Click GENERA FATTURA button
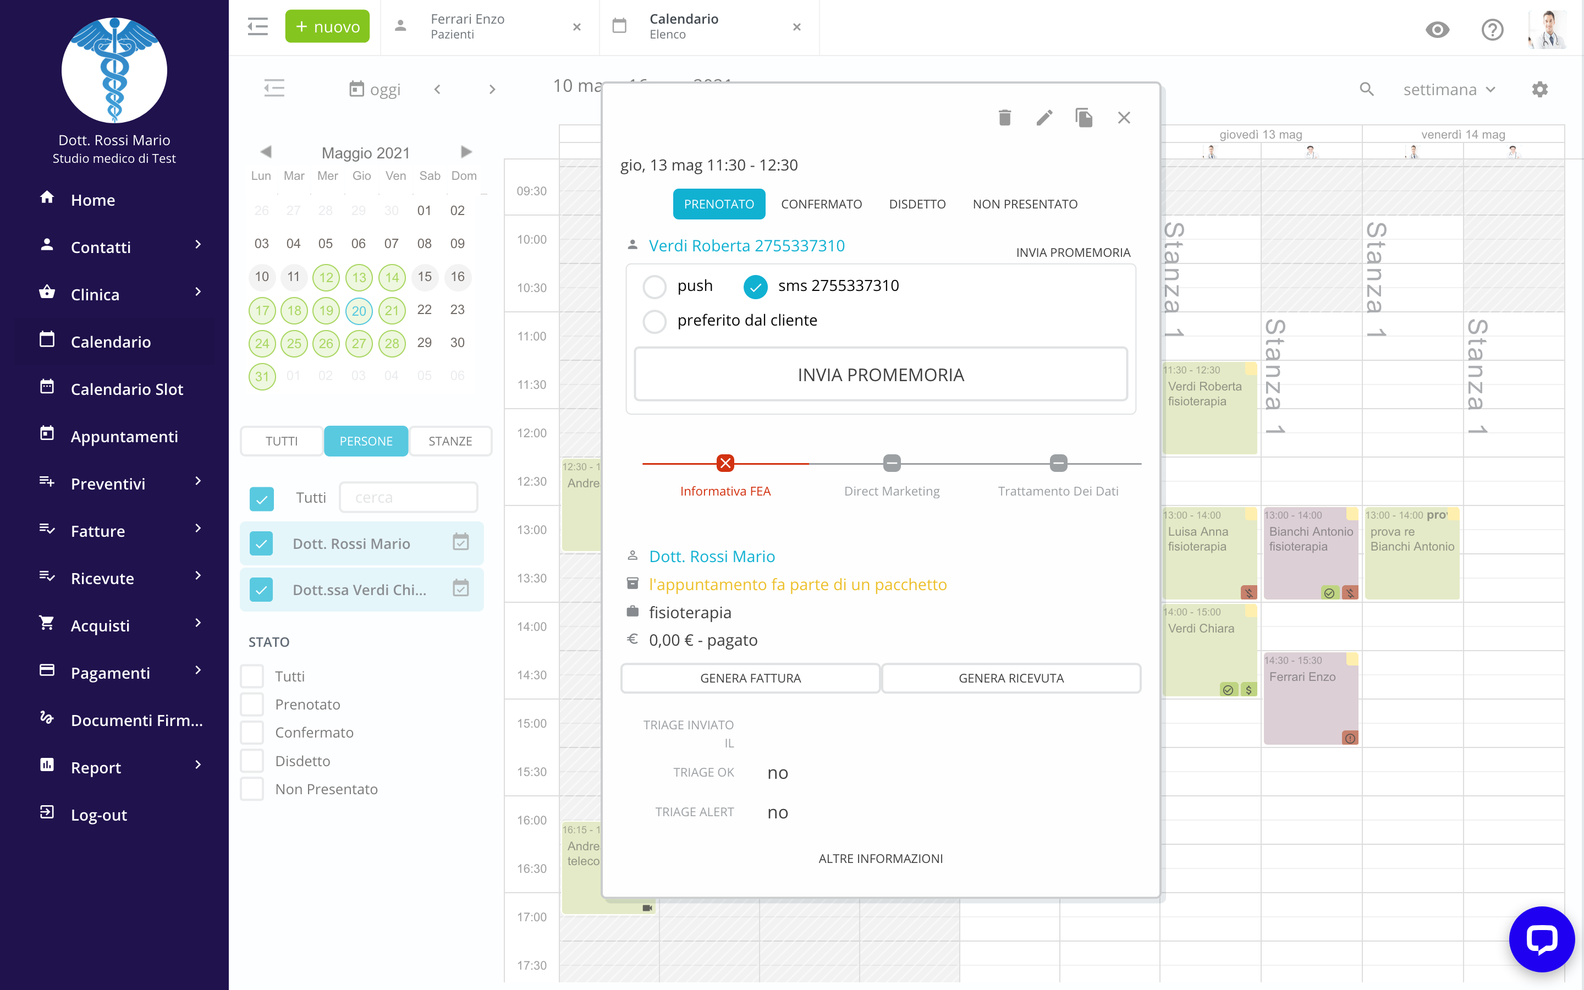The height and width of the screenshot is (990, 1584). (x=750, y=678)
